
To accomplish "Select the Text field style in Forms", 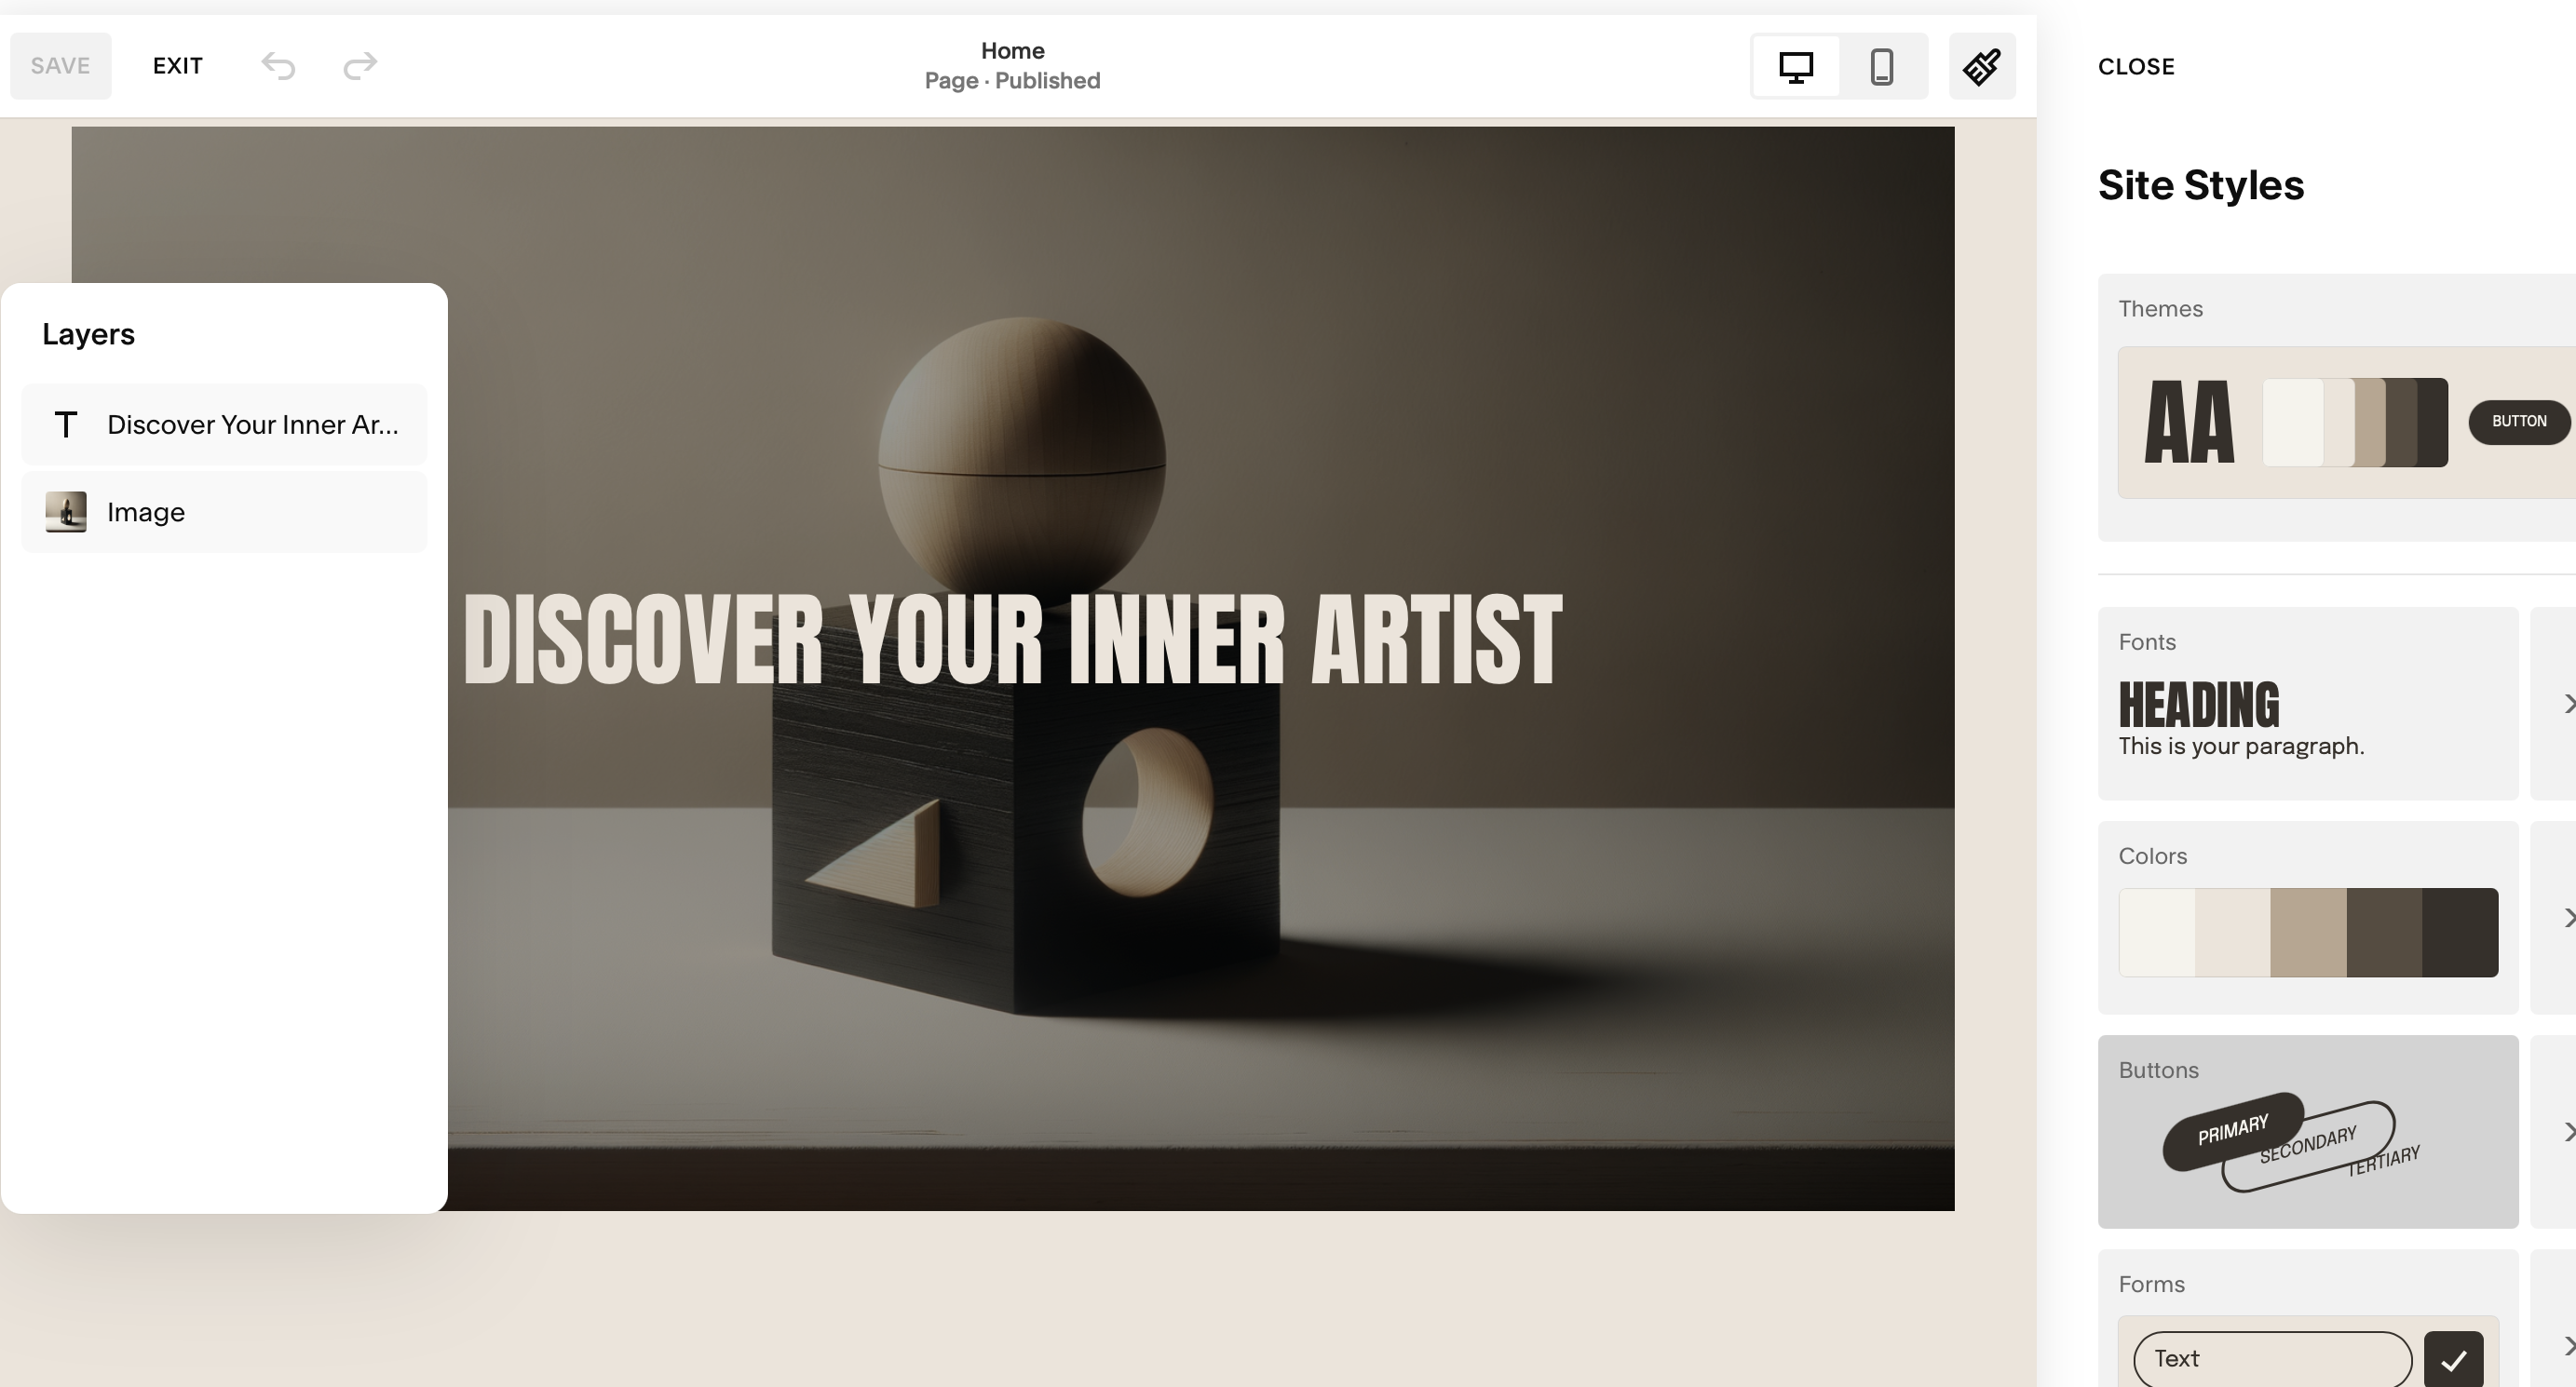I will click(2272, 1357).
